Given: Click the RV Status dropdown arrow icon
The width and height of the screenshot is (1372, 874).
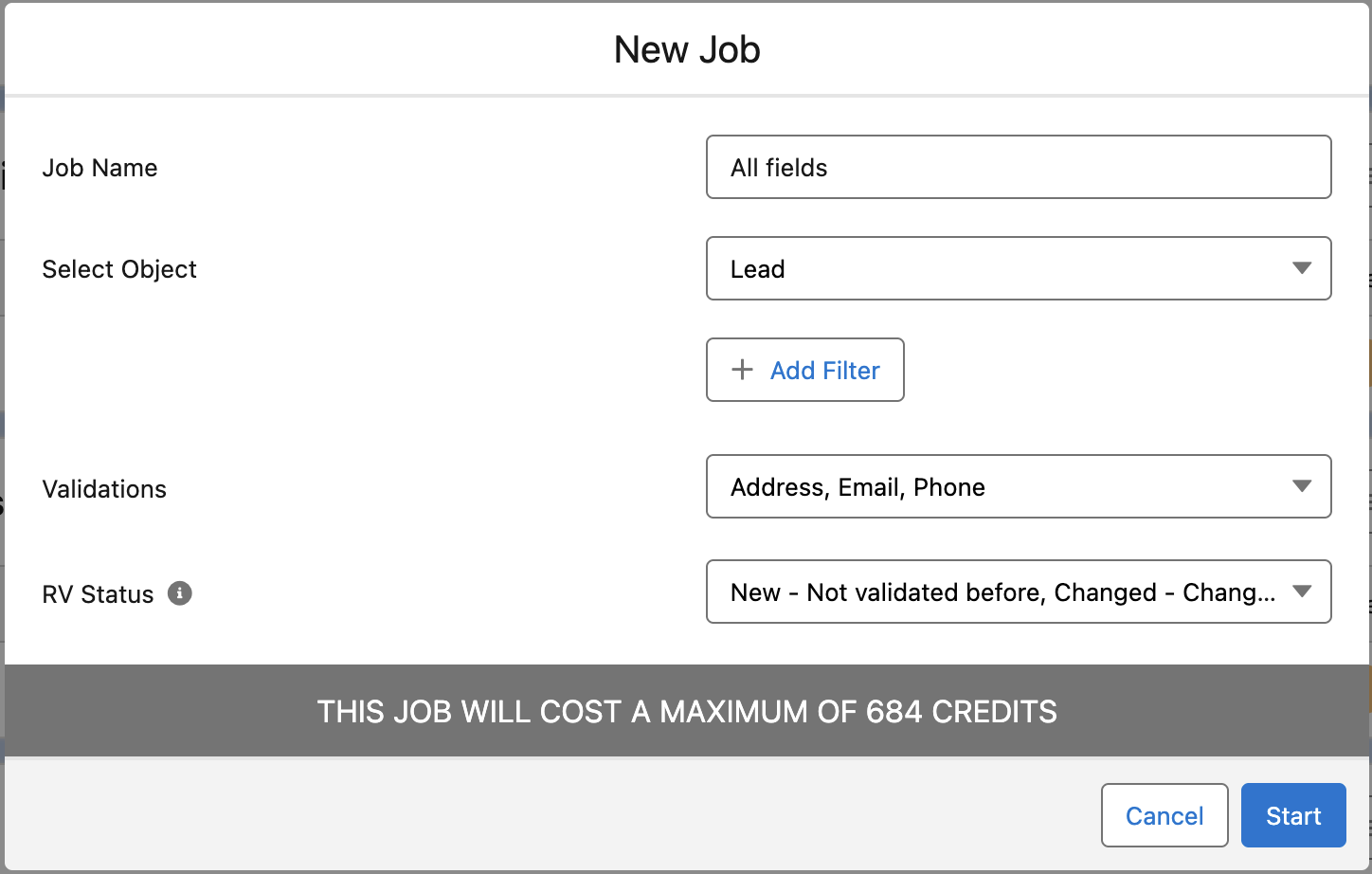Looking at the screenshot, I should 1302,592.
